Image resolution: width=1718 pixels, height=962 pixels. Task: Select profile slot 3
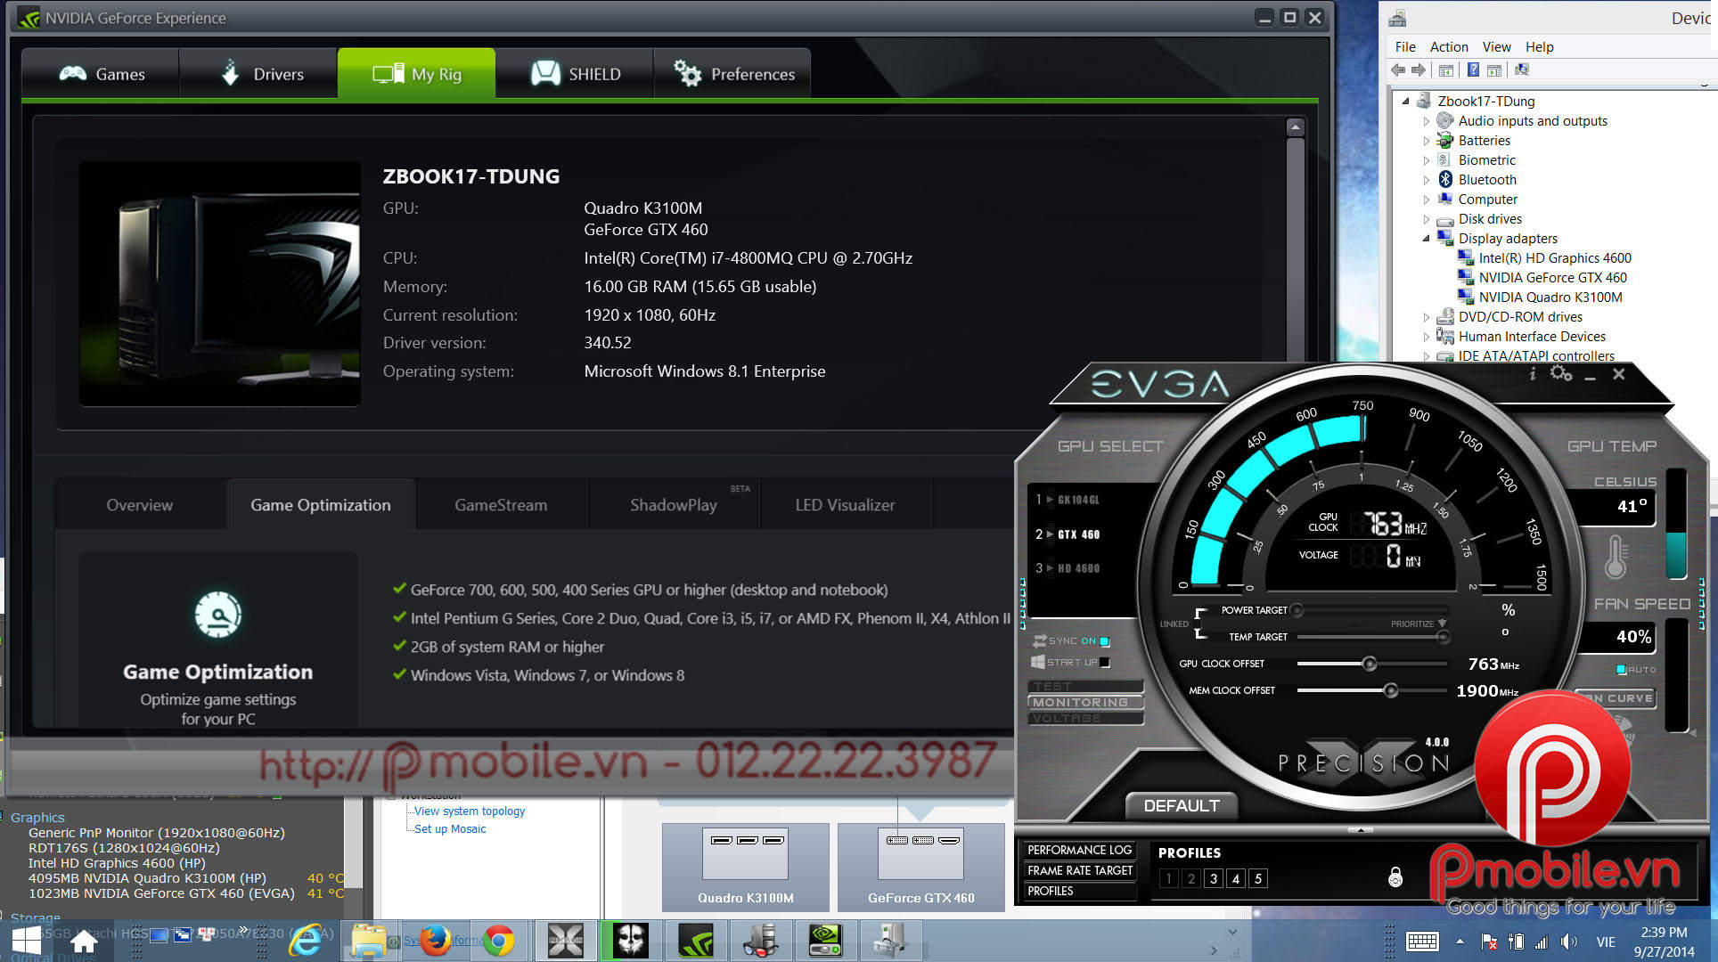tap(1213, 879)
